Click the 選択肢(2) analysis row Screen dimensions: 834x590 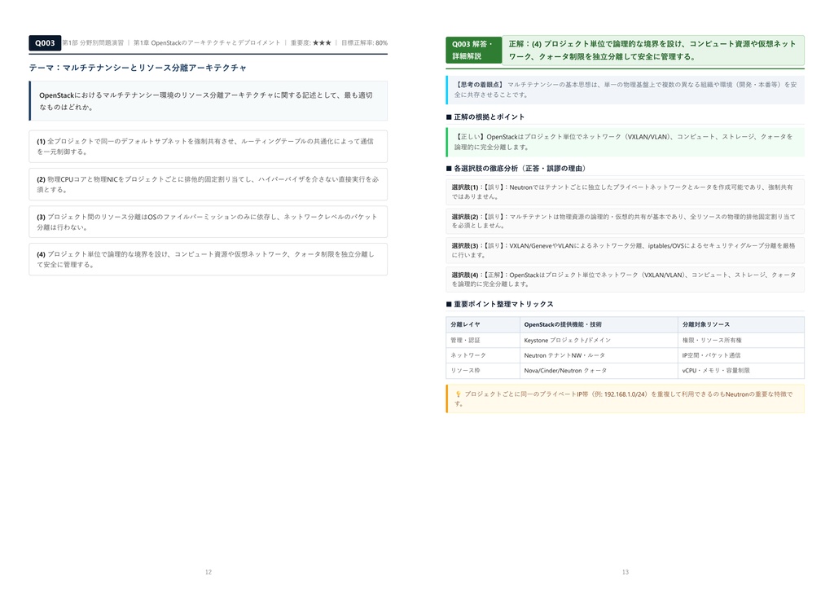[625, 221]
